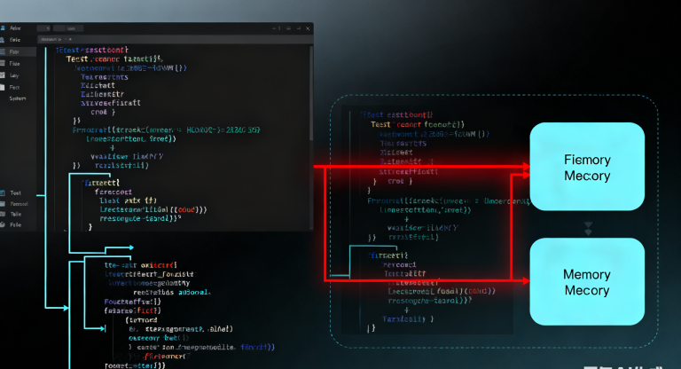
Task: Click the down arrows between memory blocks
Action: (x=586, y=229)
